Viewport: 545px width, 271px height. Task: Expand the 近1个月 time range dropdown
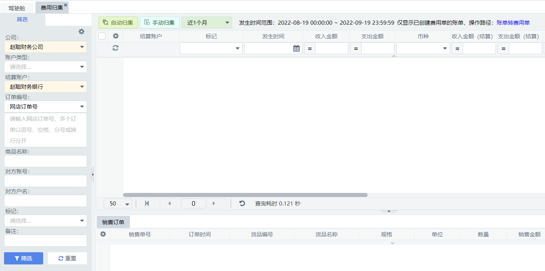click(207, 22)
